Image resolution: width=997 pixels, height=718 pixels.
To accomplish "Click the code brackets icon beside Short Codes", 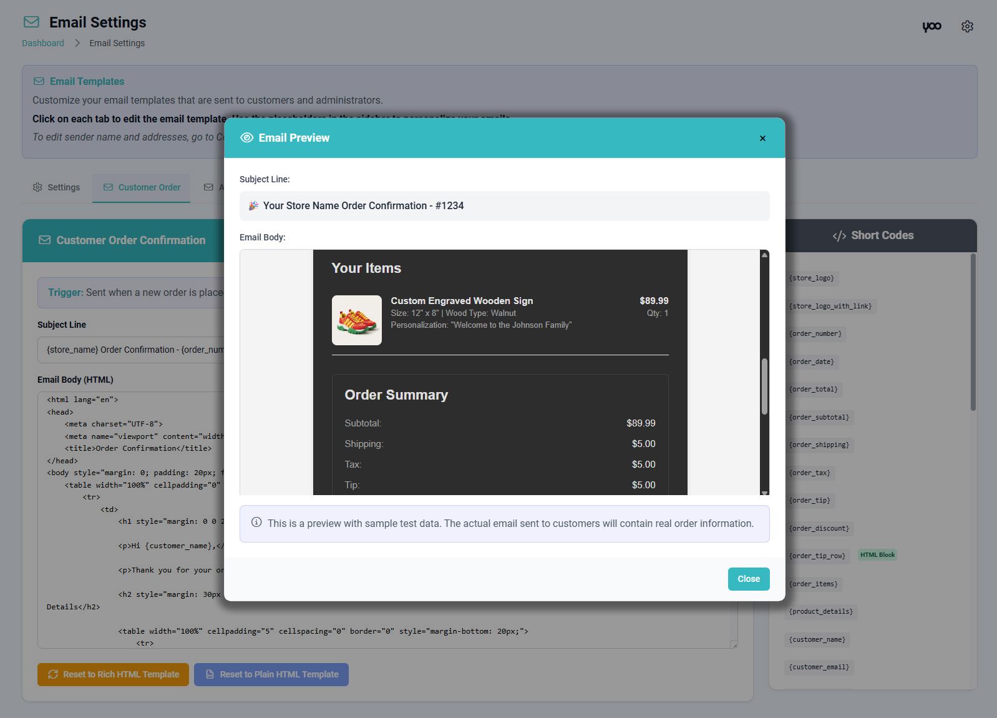I will [x=839, y=236].
